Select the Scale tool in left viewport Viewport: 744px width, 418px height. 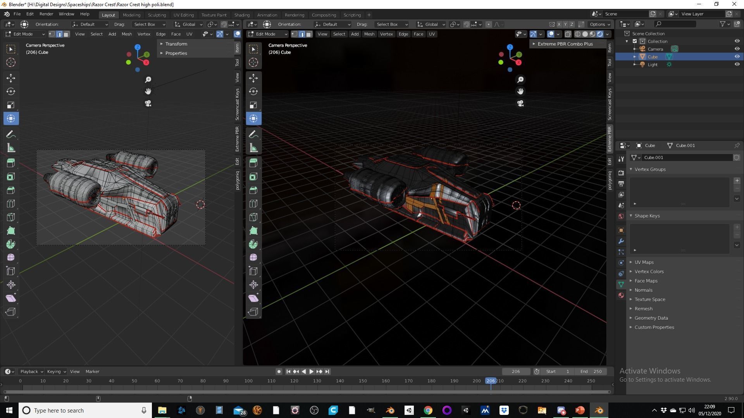(11, 105)
